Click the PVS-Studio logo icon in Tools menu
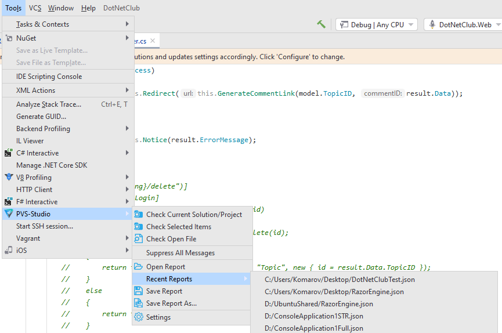Viewport: 502px width, 333px height. [9, 214]
